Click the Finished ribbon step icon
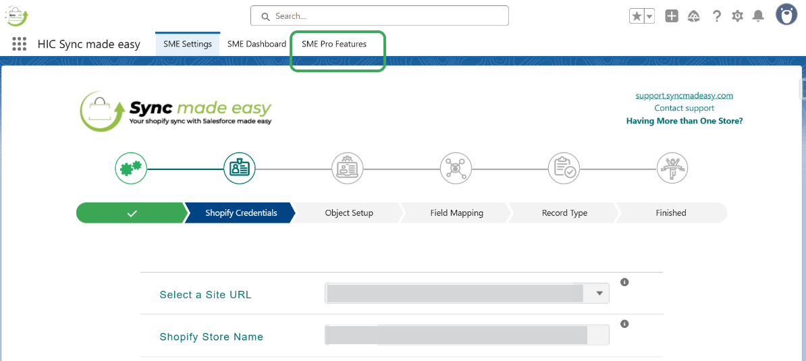 672,168
